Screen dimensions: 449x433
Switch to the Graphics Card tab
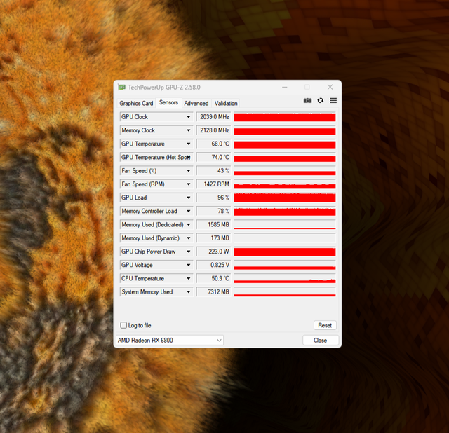[136, 103]
